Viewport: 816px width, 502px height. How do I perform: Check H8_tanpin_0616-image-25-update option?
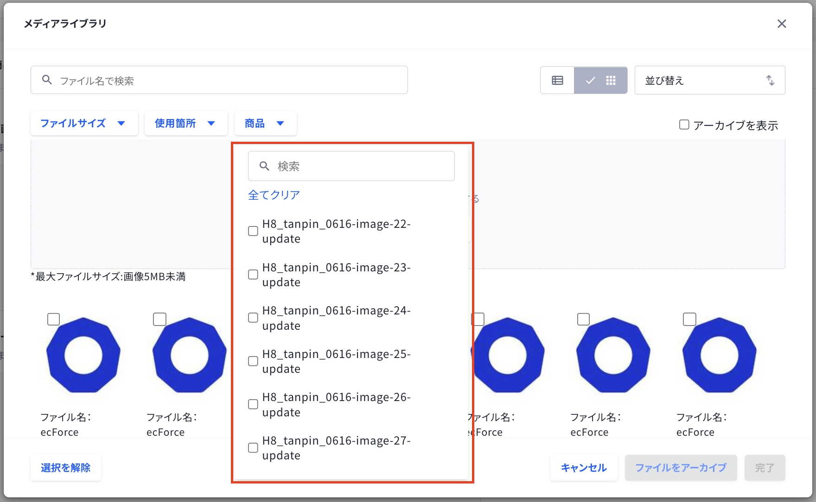click(x=253, y=361)
